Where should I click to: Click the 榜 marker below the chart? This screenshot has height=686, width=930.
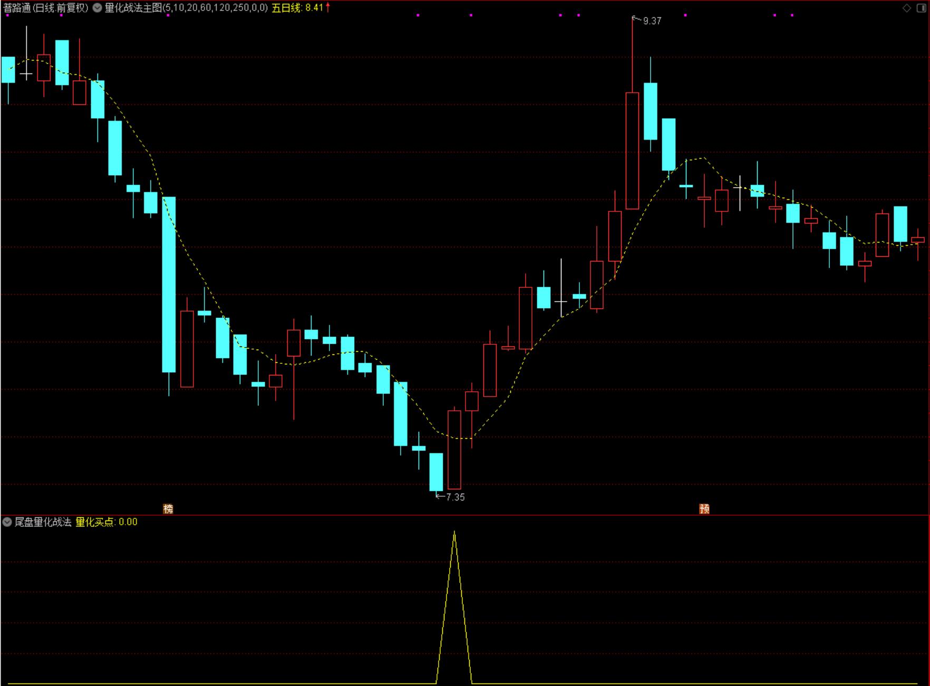(168, 509)
